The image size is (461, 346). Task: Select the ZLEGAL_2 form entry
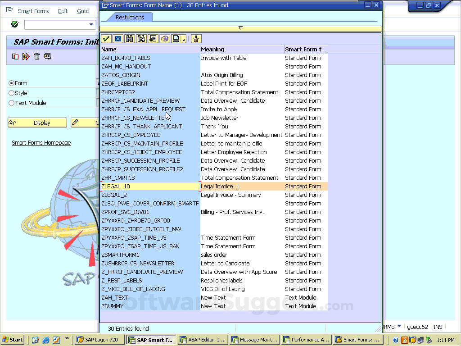tap(114, 195)
